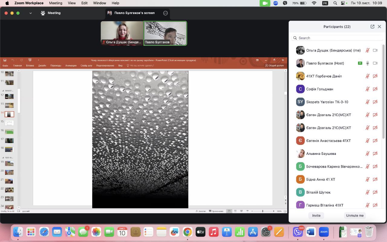Open the Window menu in menu bar
The image size is (387, 242).
99,3
